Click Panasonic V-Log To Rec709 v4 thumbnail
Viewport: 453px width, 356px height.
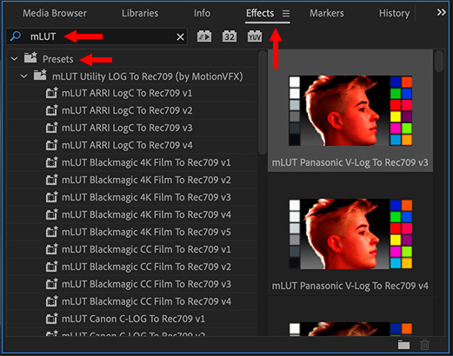(350, 234)
